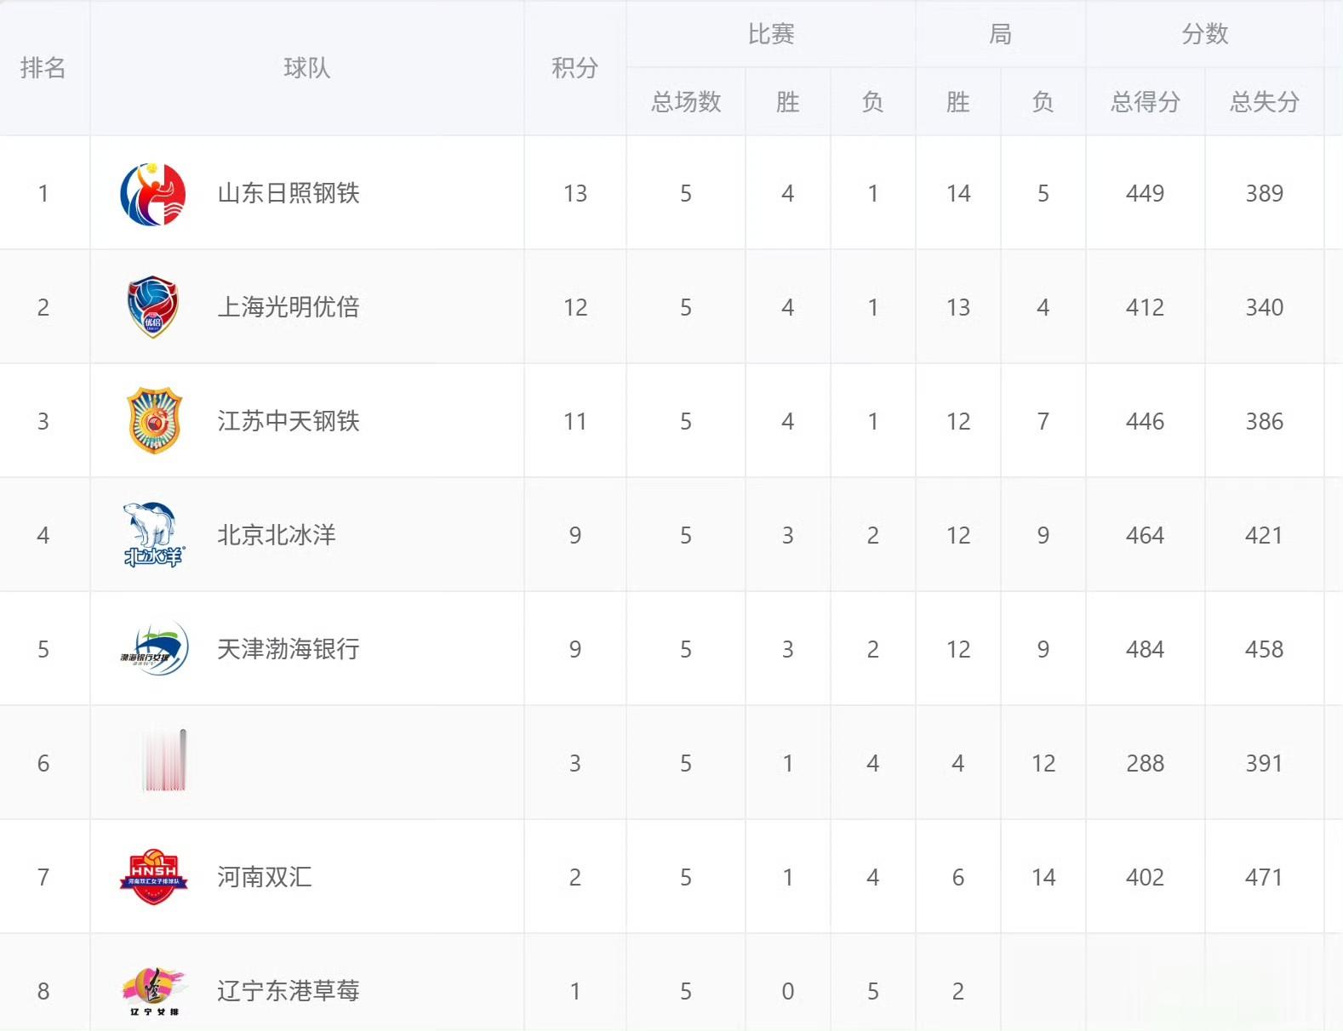Open the 山东日照钢铁 team name link
This screenshot has height=1031, width=1343.
tap(289, 194)
